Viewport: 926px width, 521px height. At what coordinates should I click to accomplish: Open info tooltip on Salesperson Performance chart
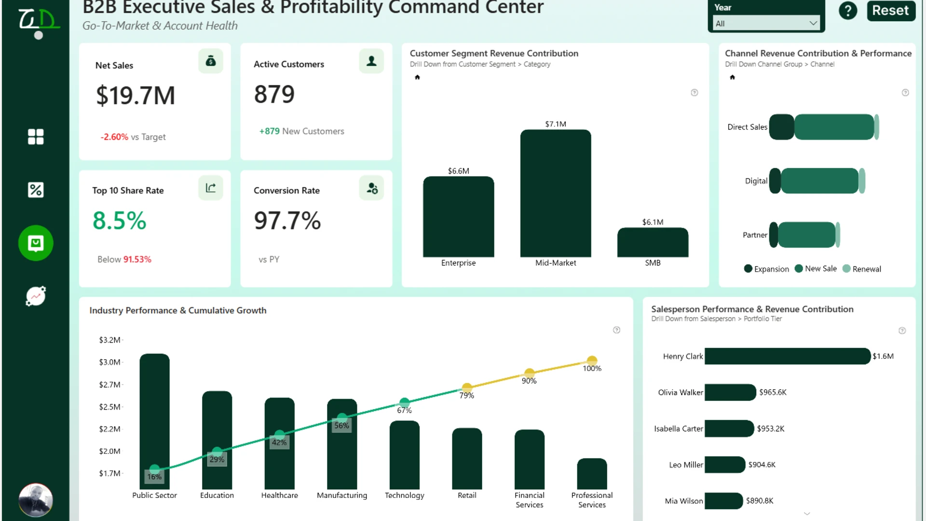tap(902, 330)
